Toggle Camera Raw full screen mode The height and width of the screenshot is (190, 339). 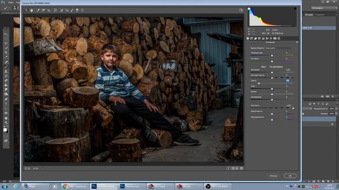(241, 10)
